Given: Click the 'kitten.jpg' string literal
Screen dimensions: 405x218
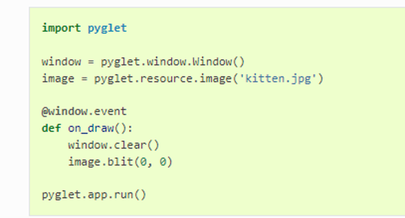Looking at the screenshot, I should [278, 79].
